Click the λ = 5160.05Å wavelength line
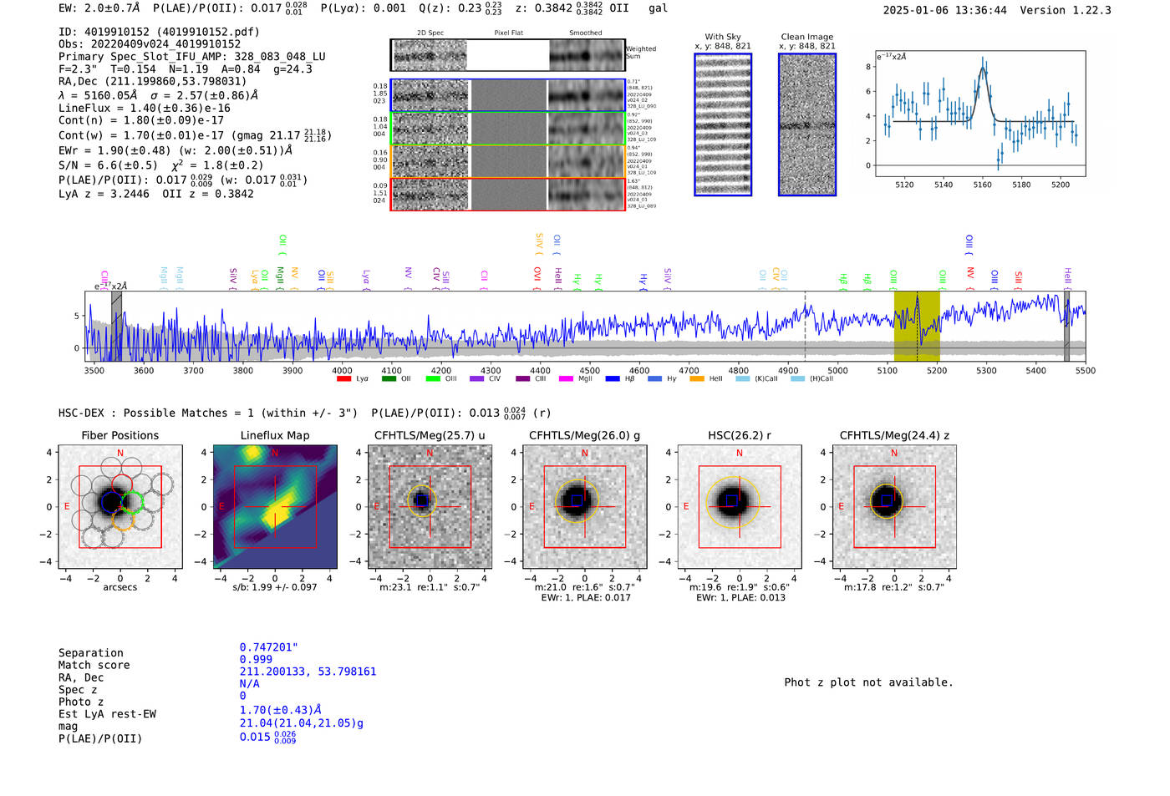Viewport: 1170px width, 796px height. coord(158,95)
